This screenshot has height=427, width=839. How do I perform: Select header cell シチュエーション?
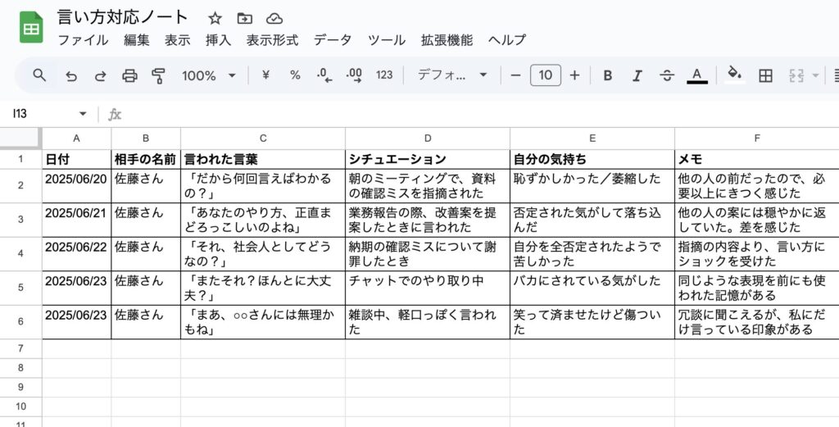coord(428,160)
